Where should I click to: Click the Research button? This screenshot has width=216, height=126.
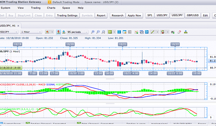pos(118,15)
